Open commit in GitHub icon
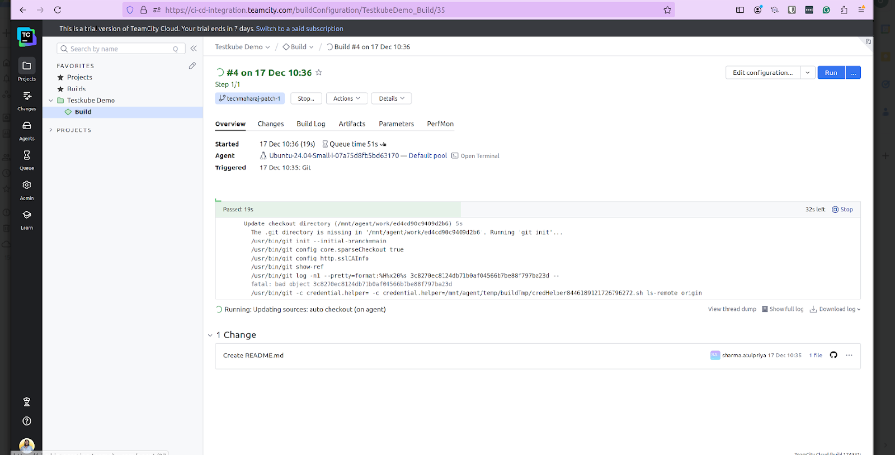 833,355
